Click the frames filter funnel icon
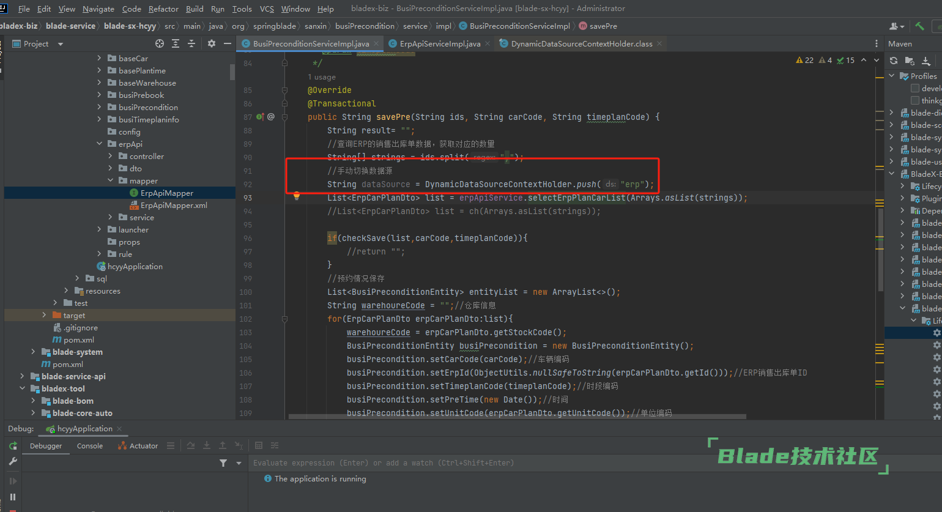942x512 pixels. click(x=223, y=463)
